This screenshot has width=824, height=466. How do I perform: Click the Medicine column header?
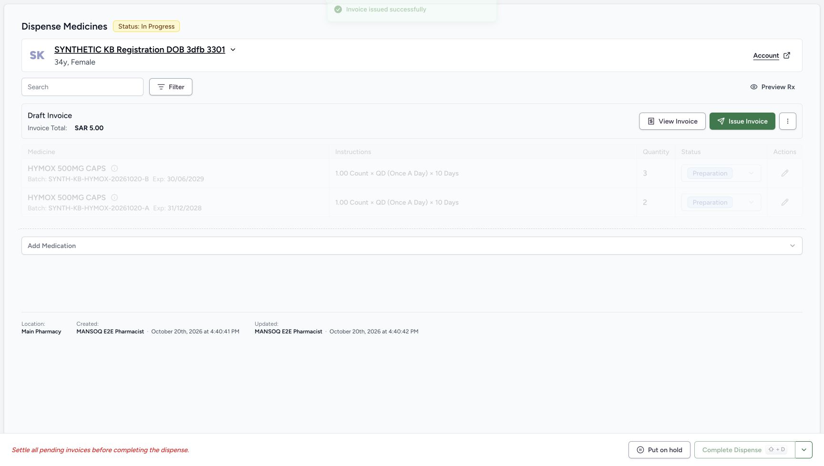coord(41,152)
